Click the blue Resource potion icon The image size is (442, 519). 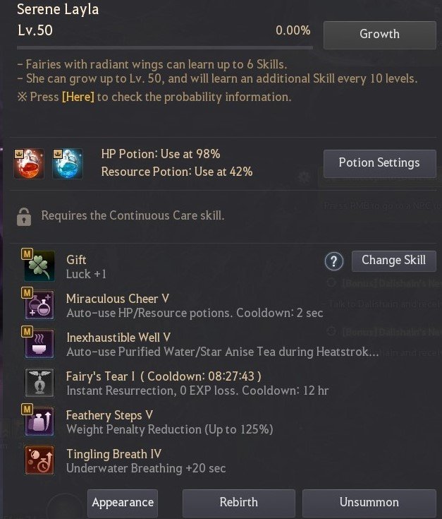click(68, 164)
